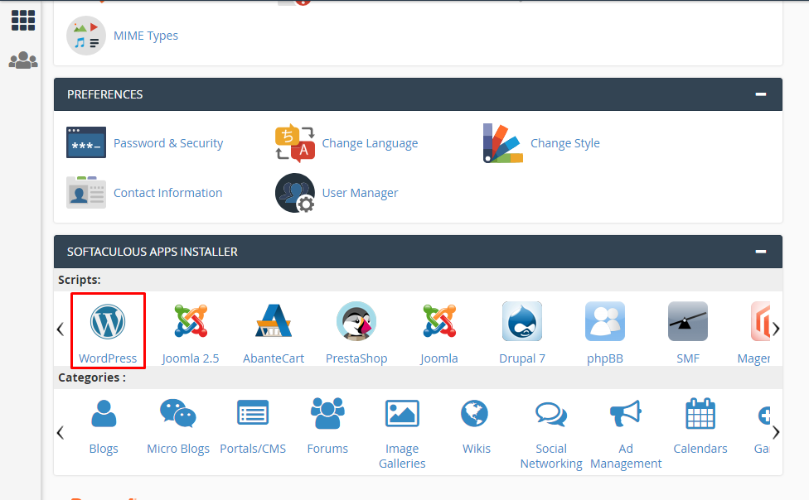Select the Joomla script icon
The height and width of the screenshot is (500, 809).
click(439, 321)
